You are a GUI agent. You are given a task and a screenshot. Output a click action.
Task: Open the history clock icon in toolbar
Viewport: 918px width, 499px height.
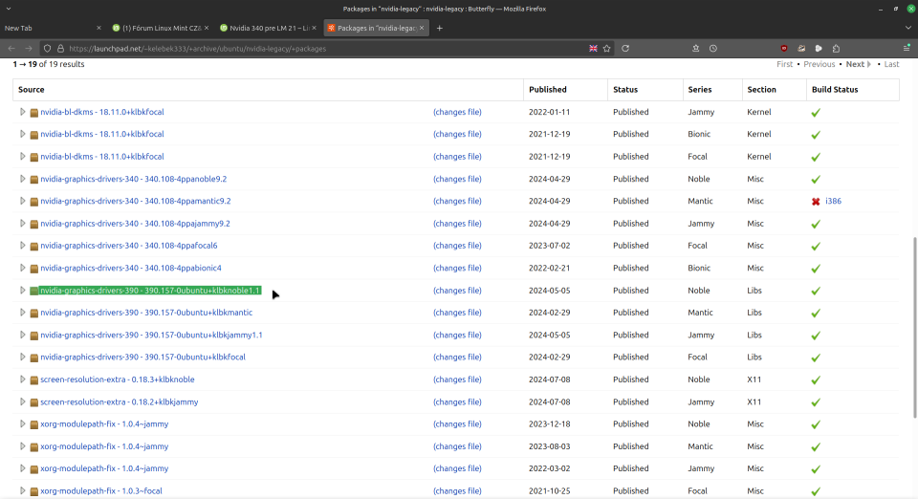(713, 48)
